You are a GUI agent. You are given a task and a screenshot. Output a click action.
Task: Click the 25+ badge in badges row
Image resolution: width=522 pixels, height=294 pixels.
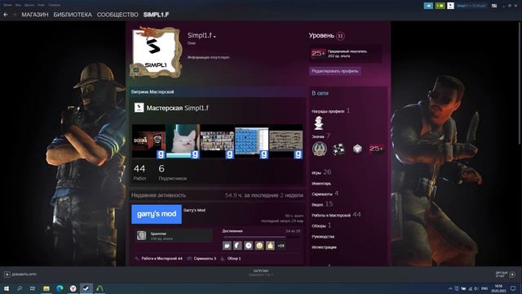(x=376, y=149)
